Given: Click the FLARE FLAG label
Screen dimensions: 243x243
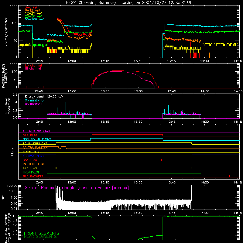Looking at the screenshot, I should [x=32, y=152].
